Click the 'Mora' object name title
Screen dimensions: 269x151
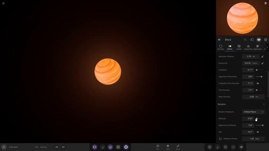pos(228,40)
